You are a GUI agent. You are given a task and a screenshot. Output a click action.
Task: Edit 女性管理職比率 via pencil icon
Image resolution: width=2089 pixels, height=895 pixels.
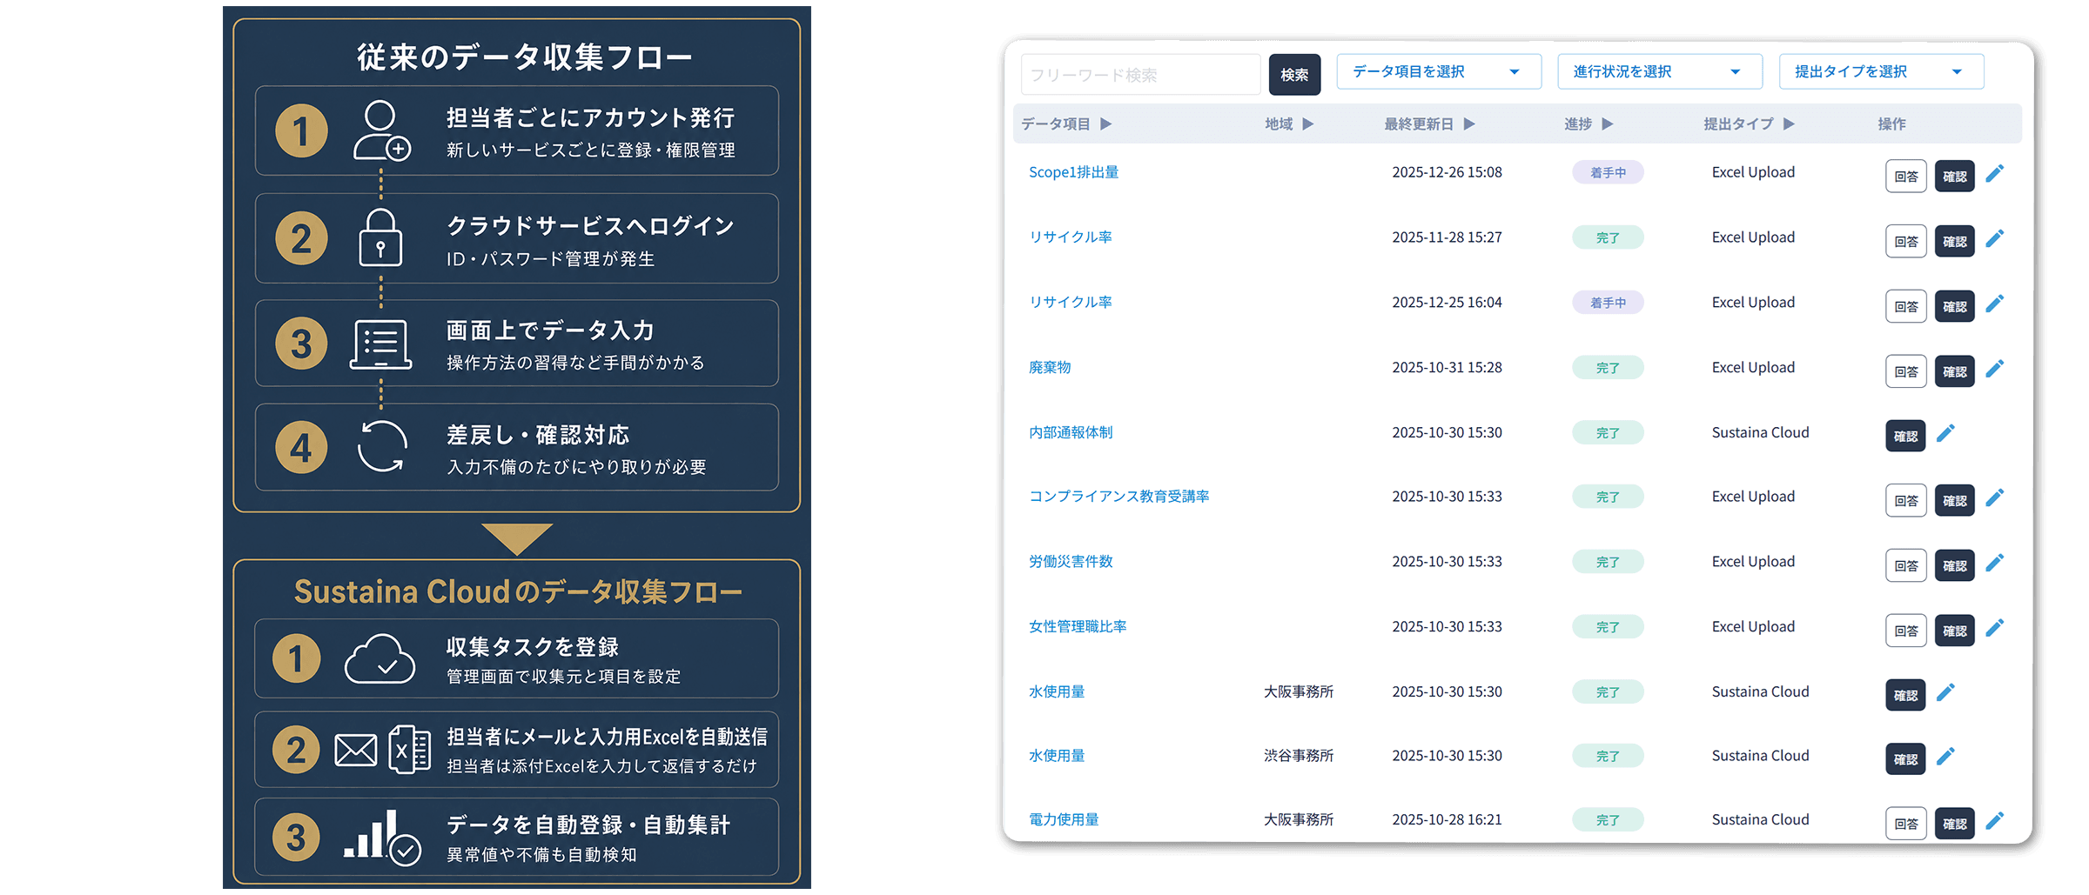point(1995,628)
